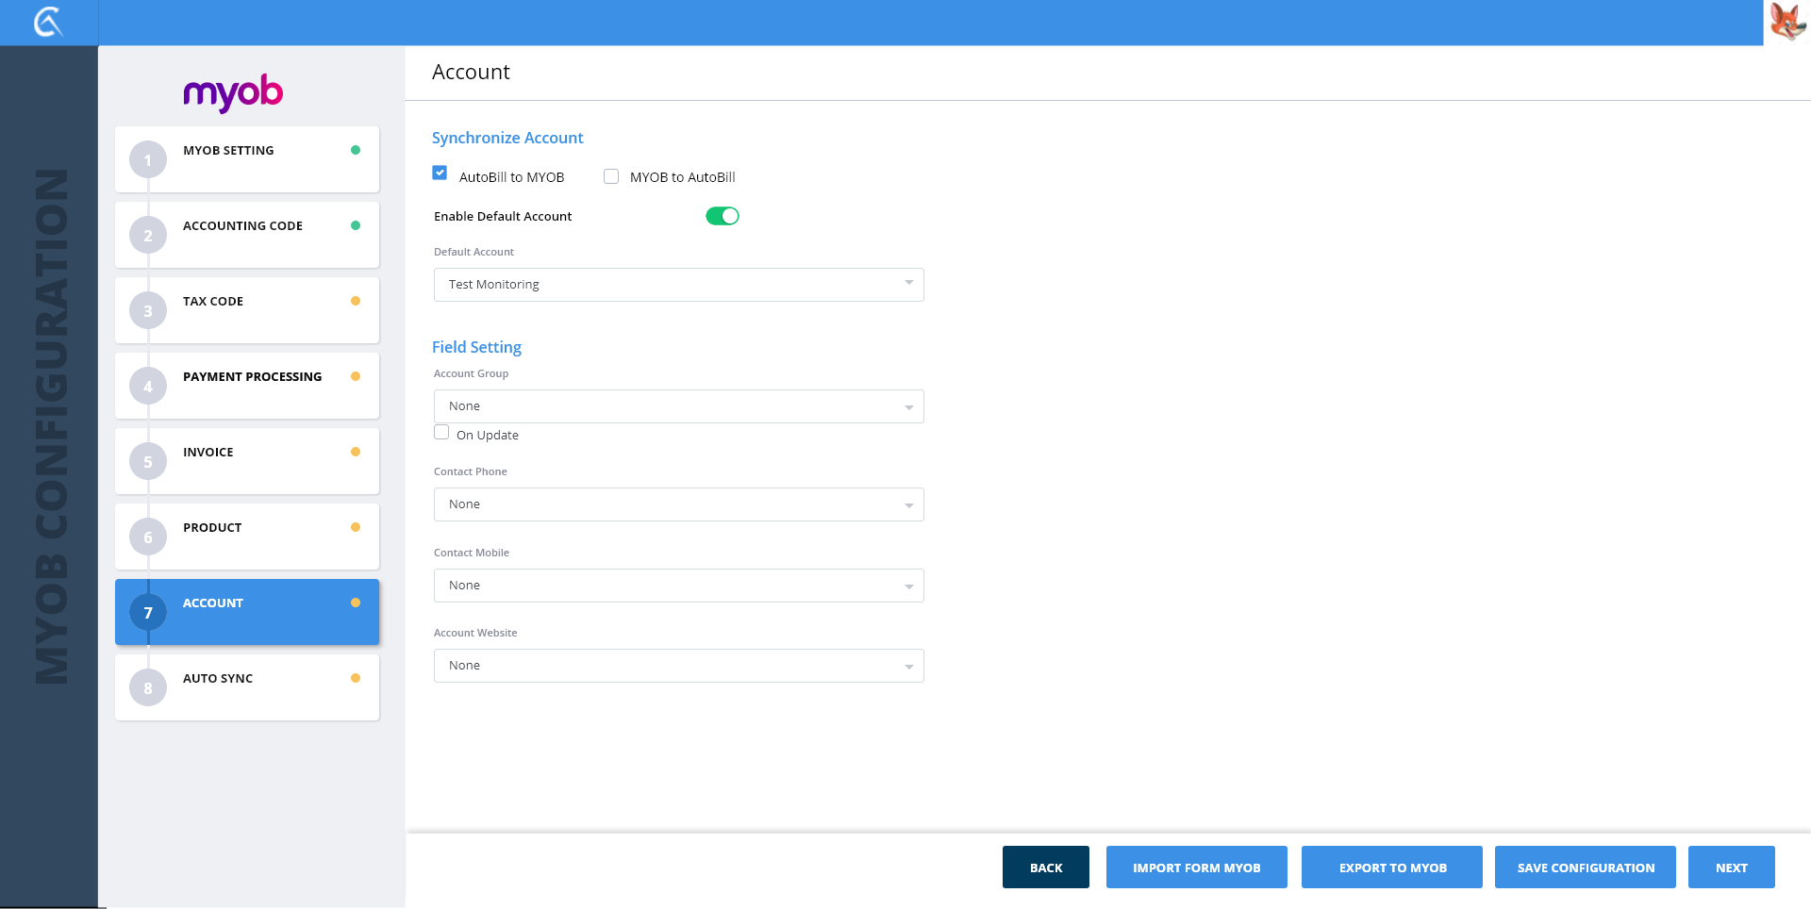Expand the Account Group dropdown
The width and height of the screenshot is (1811, 909).
[678, 406]
